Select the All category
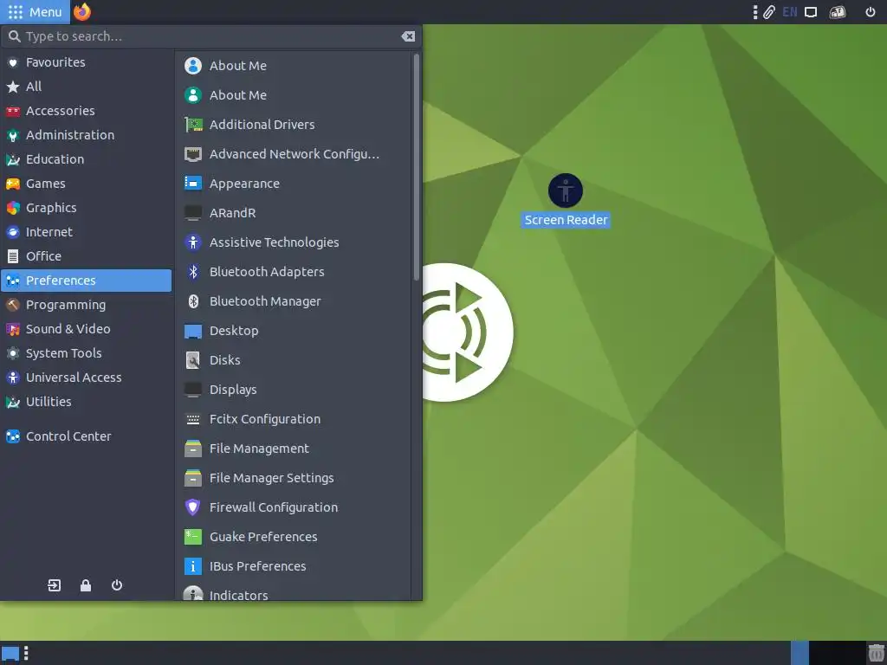The image size is (887, 665). (x=87, y=87)
